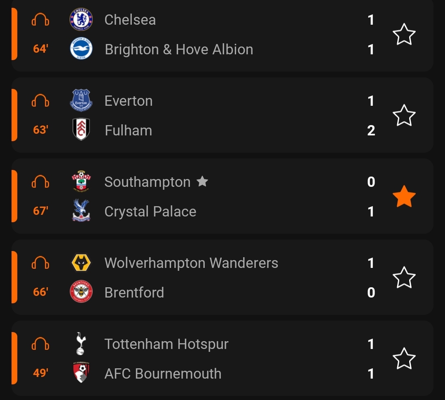Toggle favorite star for Everton vs Fulham

pos(404,116)
